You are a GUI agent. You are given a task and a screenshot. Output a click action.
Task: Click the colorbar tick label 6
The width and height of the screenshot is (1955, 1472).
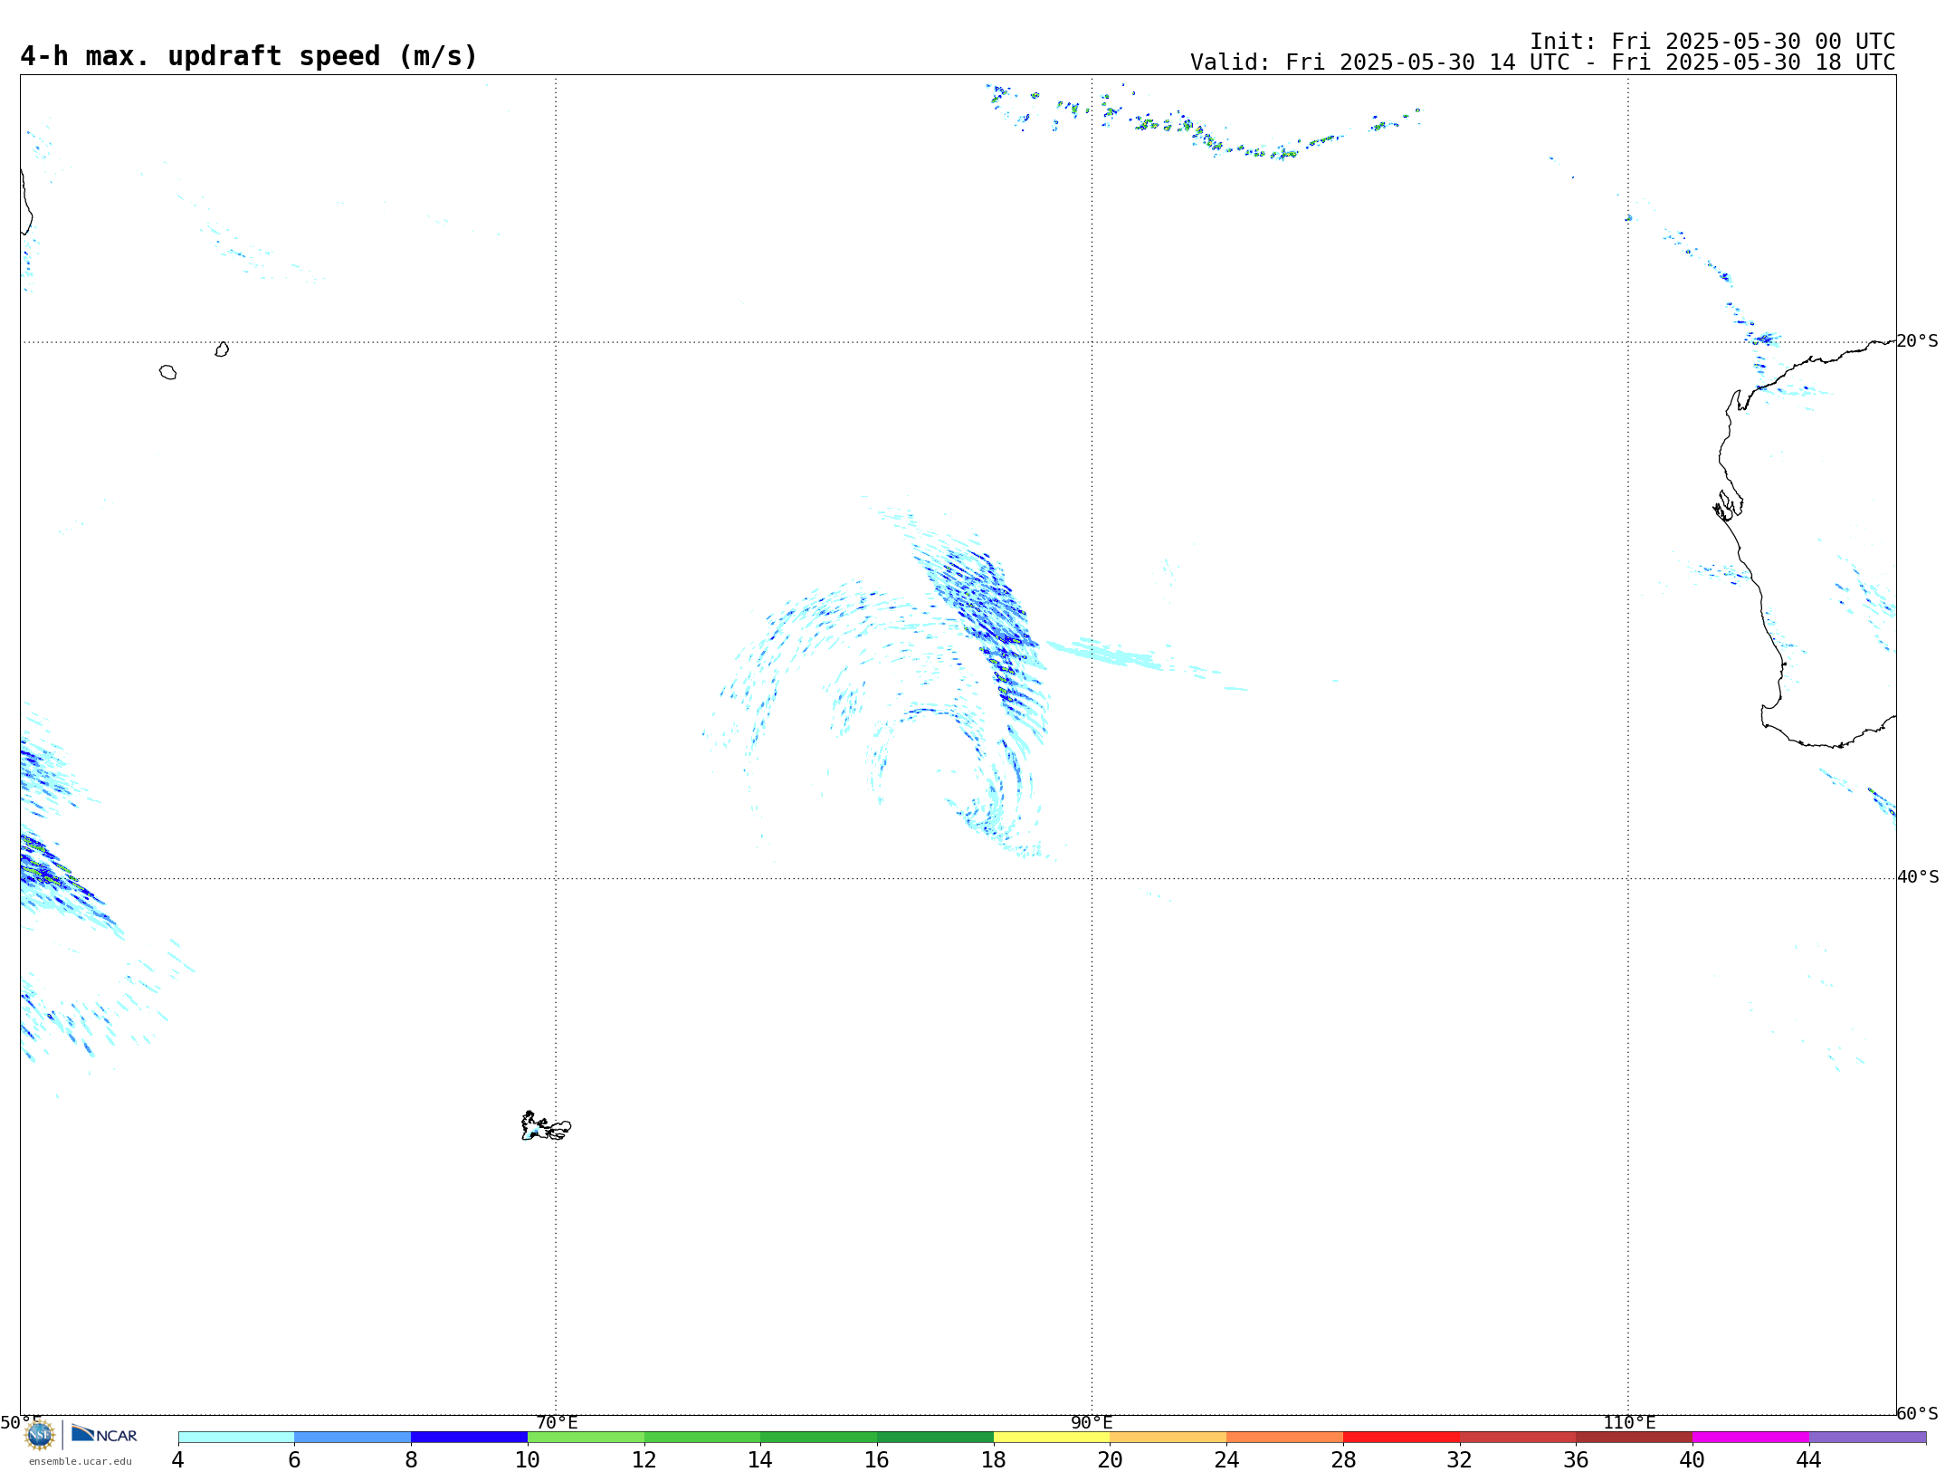pos(294,1460)
